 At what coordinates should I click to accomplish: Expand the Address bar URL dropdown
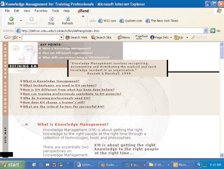coord(206,31)
